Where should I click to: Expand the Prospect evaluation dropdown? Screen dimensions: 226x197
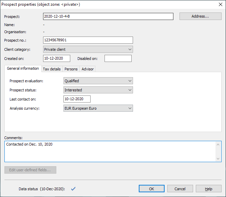(98, 81)
